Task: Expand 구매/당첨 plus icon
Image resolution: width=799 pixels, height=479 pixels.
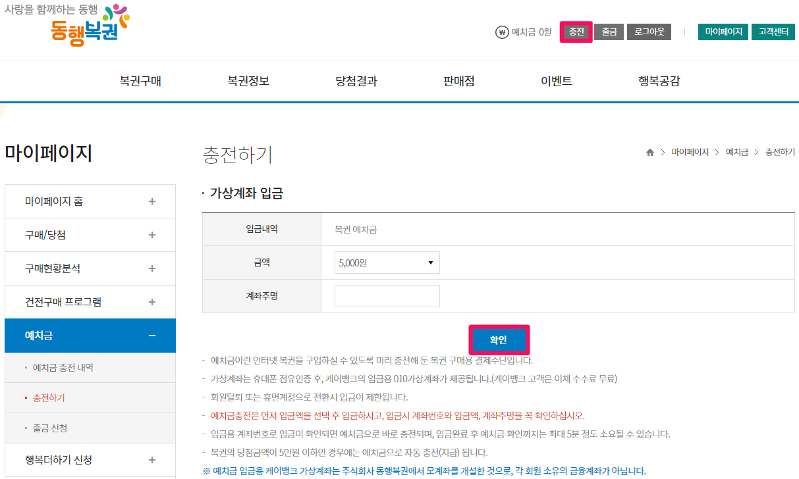Action: [x=152, y=235]
